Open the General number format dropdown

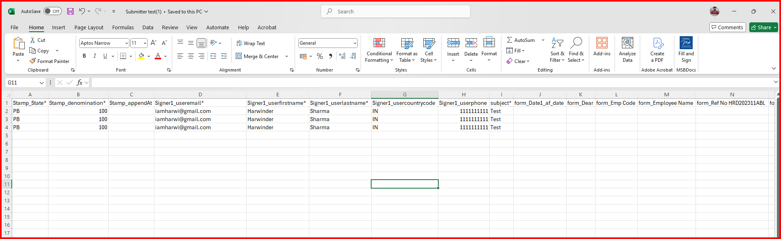[x=355, y=43]
